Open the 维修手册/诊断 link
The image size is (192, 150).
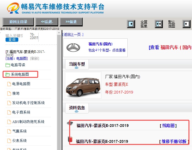[x=174, y=142]
